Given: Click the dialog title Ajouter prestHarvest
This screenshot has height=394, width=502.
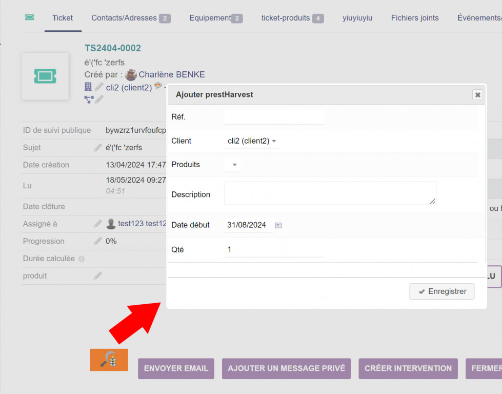Looking at the screenshot, I should (x=214, y=95).
